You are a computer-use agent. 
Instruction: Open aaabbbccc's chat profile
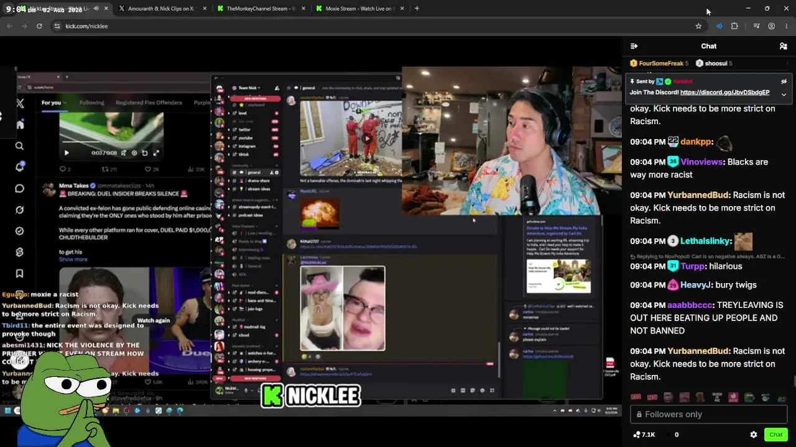pyautogui.click(x=690, y=305)
